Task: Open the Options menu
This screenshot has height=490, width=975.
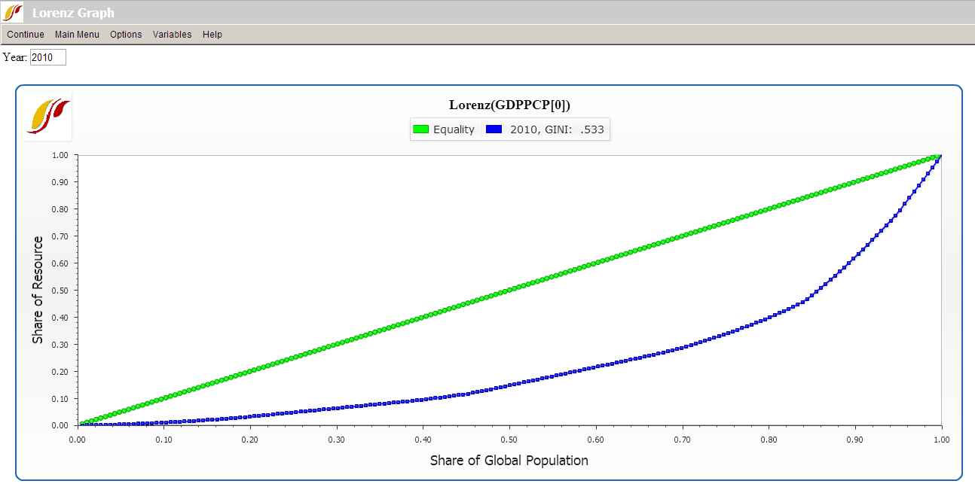Action: [x=126, y=35]
